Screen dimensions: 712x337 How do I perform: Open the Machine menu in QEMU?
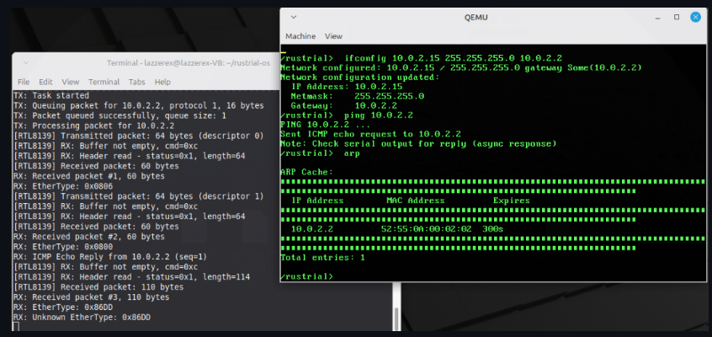[x=300, y=36]
